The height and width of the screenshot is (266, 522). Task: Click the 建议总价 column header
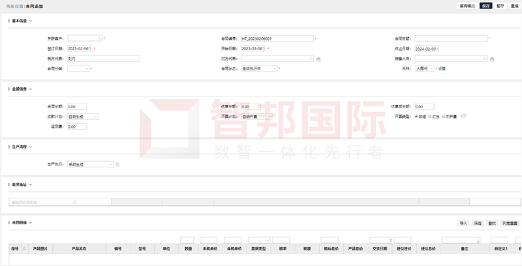tap(428, 248)
